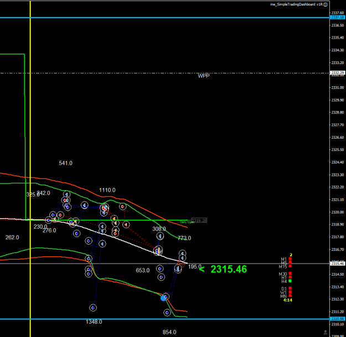Click the large solid blue dot marker
The height and width of the screenshot is (337, 346).
point(163,298)
